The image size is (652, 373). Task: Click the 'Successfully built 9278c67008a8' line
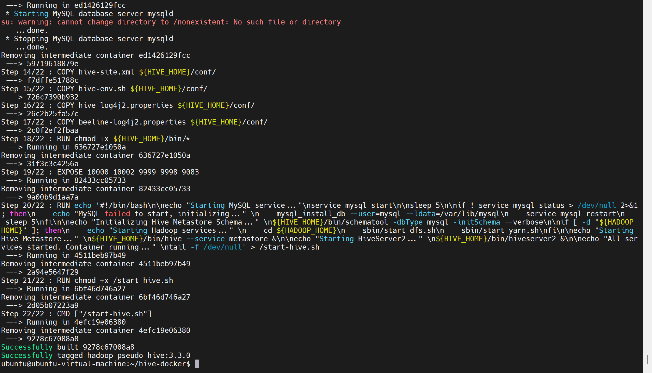point(68,347)
